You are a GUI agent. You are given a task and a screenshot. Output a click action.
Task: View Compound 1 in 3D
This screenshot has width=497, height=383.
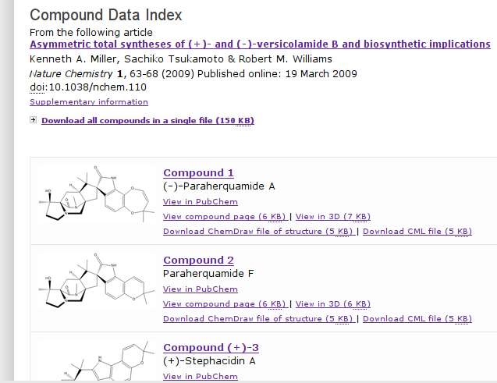(333, 216)
